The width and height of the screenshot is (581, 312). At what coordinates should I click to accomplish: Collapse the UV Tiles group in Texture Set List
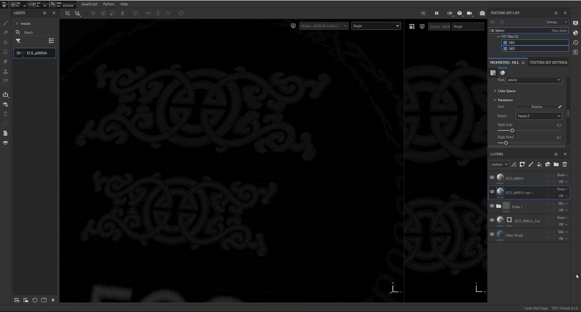click(x=498, y=36)
